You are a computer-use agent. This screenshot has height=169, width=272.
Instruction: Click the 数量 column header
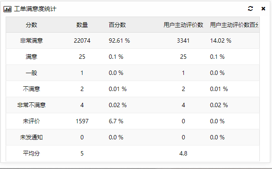(x=82, y=25)
